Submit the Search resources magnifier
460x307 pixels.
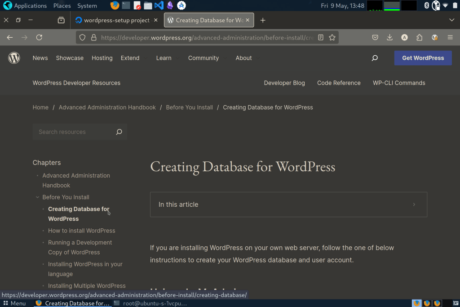tap(119, 132)
